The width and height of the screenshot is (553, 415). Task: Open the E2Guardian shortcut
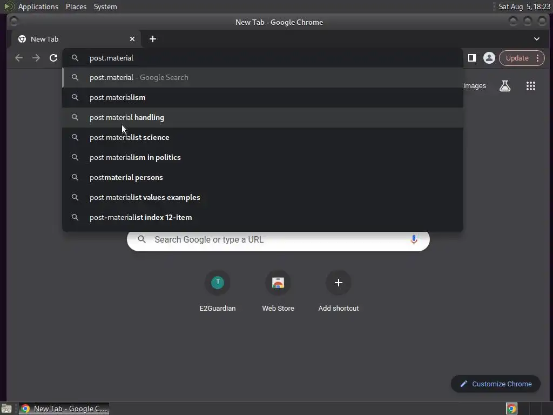[218, 291]
